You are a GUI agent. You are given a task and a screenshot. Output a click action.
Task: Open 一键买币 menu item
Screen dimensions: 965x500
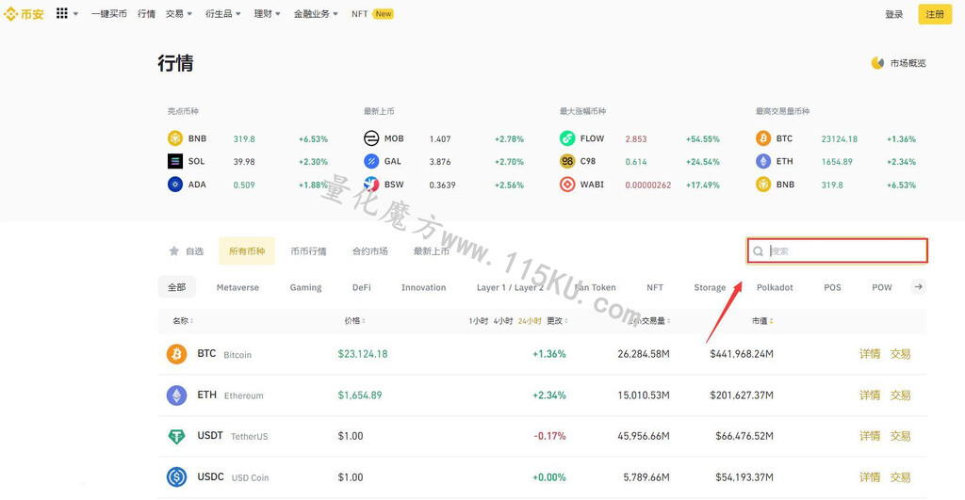[109, 13]
